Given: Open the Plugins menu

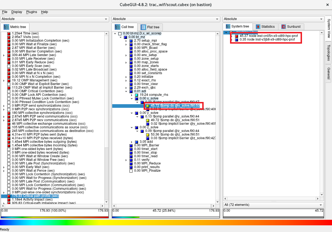Looking at the screenshot, I should click(x=32, y=12).
